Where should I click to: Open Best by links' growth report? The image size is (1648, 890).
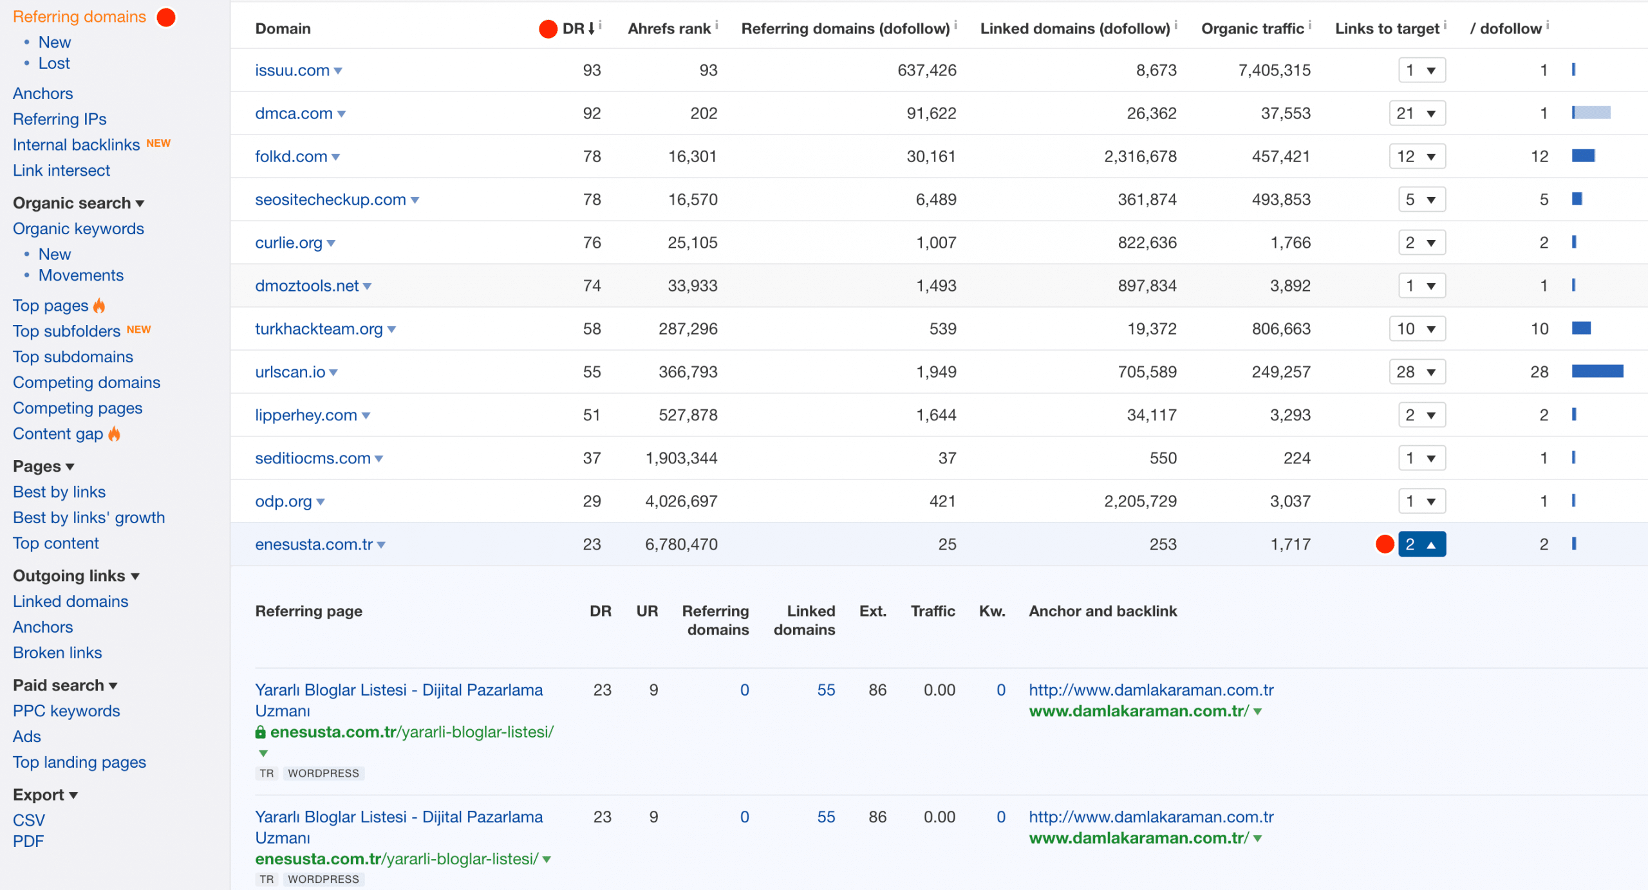(89, 517)
